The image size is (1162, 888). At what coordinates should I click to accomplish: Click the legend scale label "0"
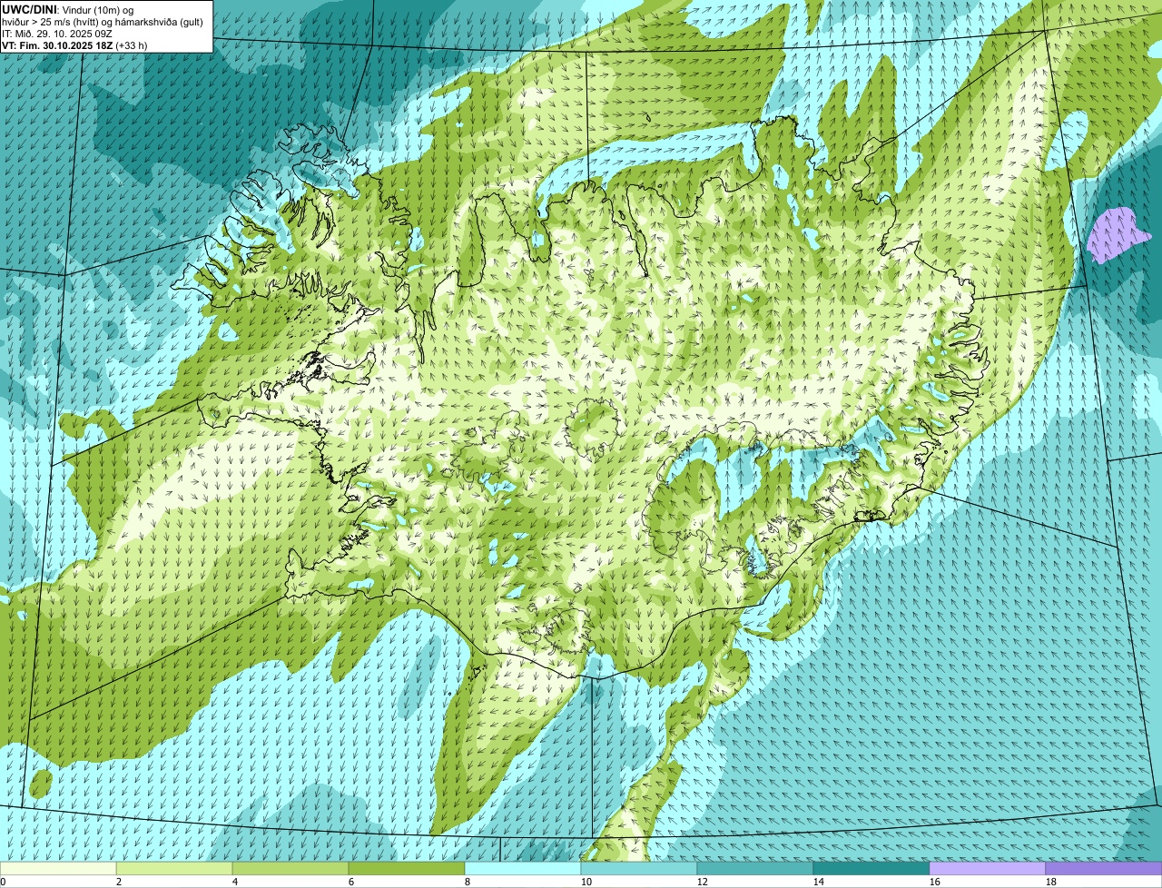click(3, 882)
